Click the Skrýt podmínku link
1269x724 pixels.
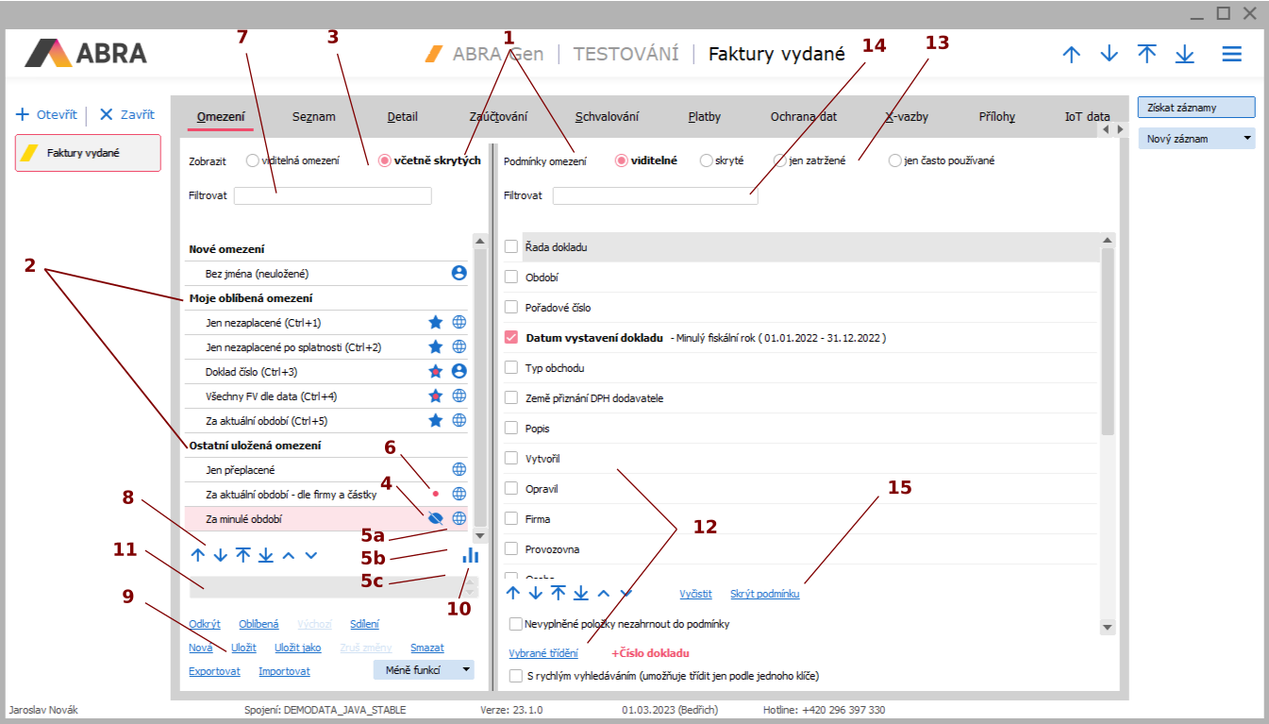765,594
